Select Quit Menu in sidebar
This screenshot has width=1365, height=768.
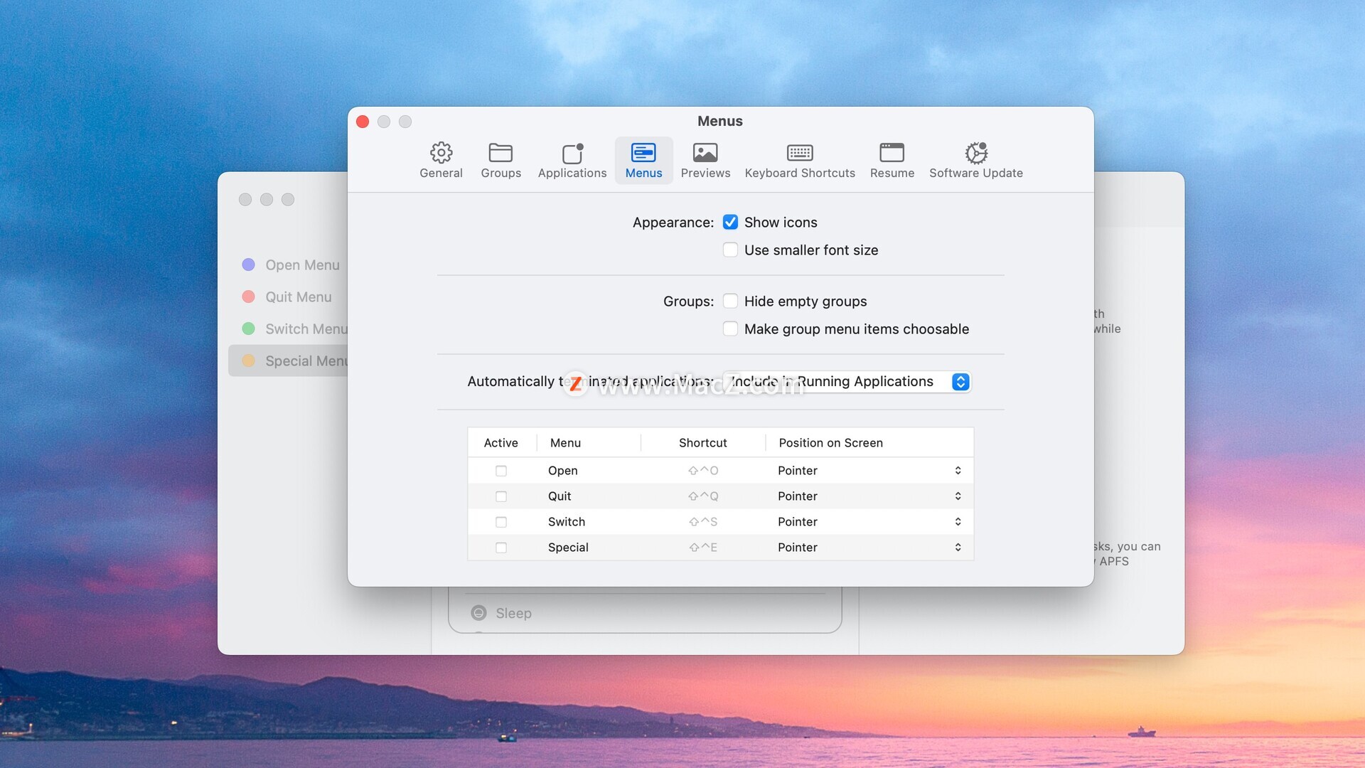point(298,297)
